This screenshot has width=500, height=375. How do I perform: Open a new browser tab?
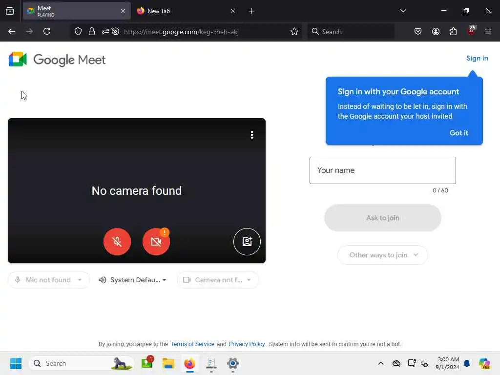[251, 11]
